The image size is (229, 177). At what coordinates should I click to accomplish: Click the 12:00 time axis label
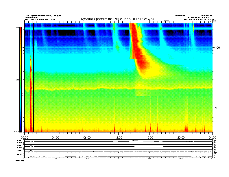119,138
